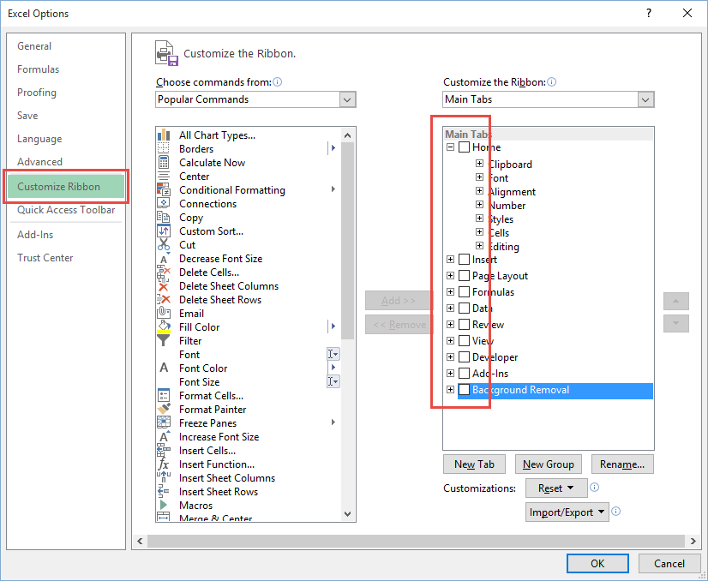The height and width of the screenshot is (581, 708).
Task: Open the Import/Export dropdown
Action: point(567,512)
